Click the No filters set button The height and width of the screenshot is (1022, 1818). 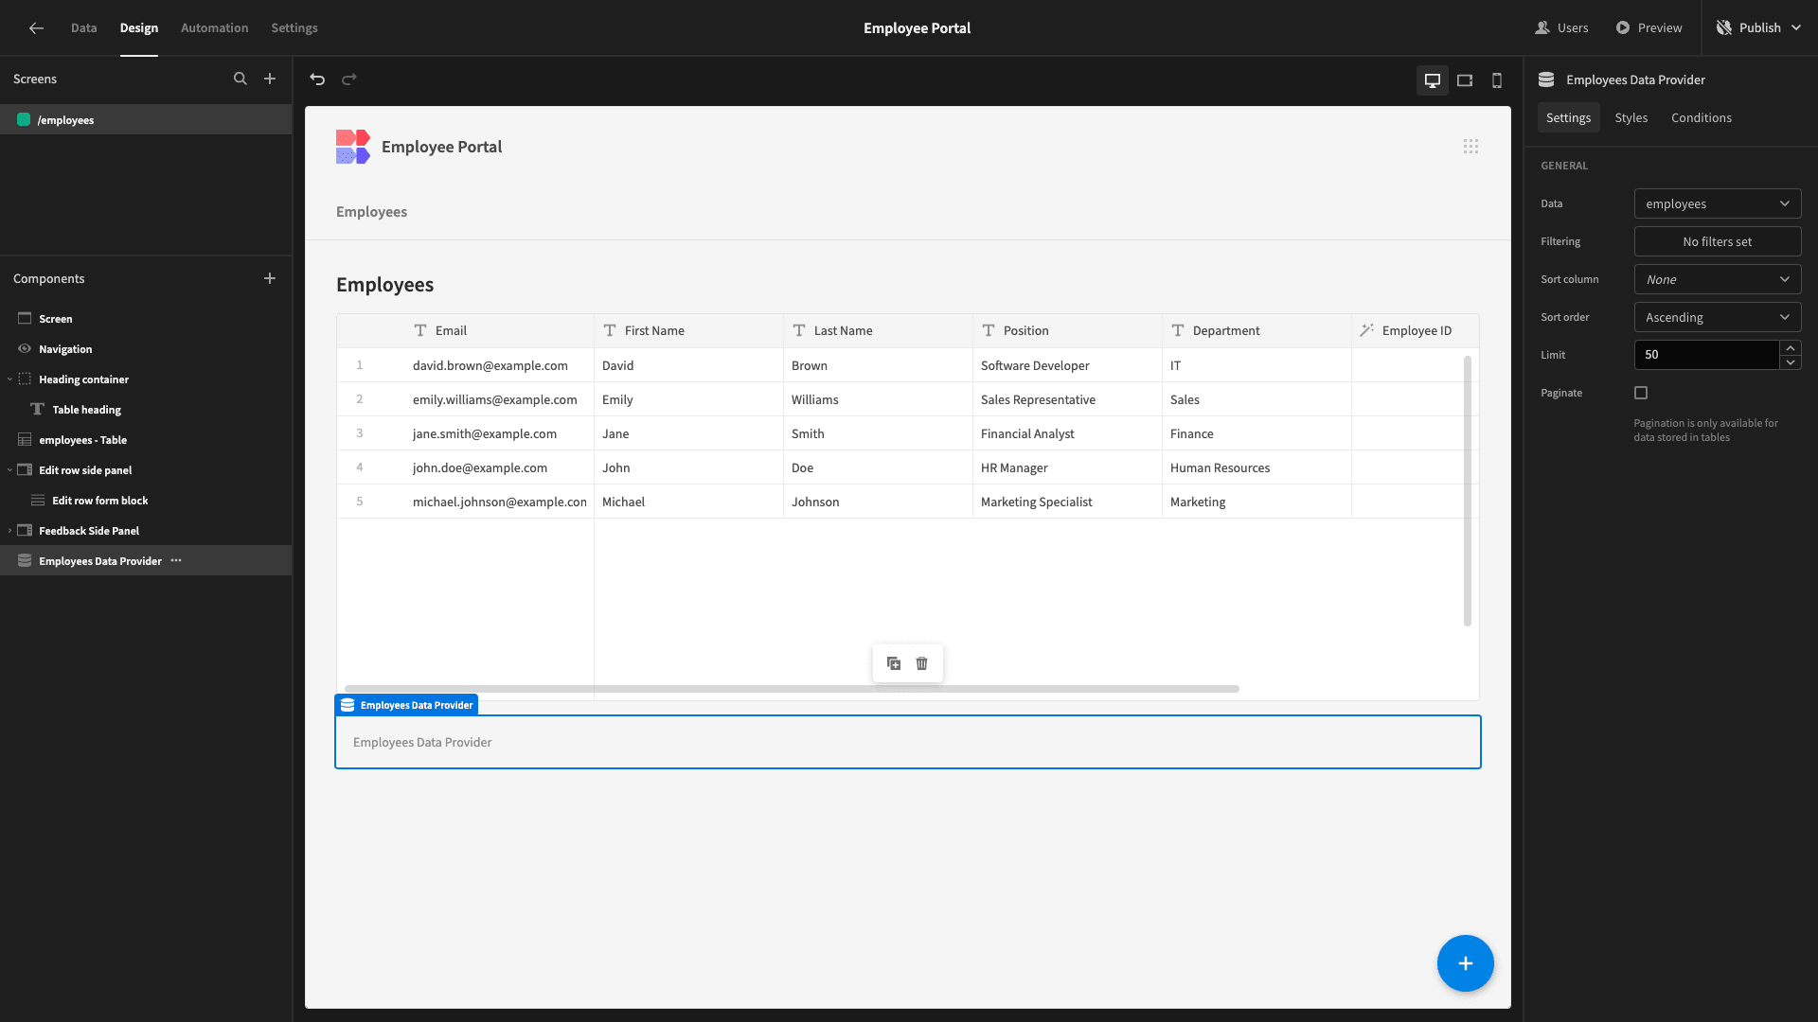tap(1717, 241)
